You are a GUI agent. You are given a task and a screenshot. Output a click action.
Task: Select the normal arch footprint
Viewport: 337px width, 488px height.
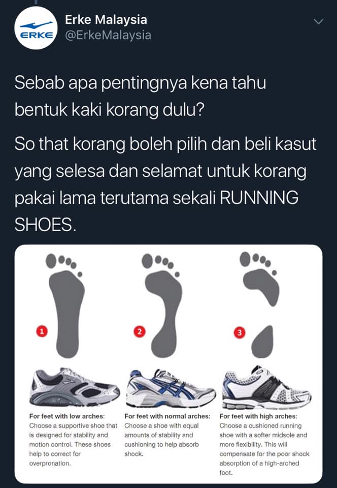[x=162, y=306]
